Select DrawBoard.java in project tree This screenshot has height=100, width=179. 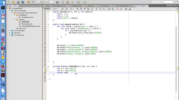27,17
